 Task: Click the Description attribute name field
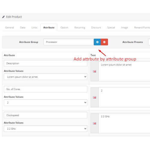[x=46, y=63]
